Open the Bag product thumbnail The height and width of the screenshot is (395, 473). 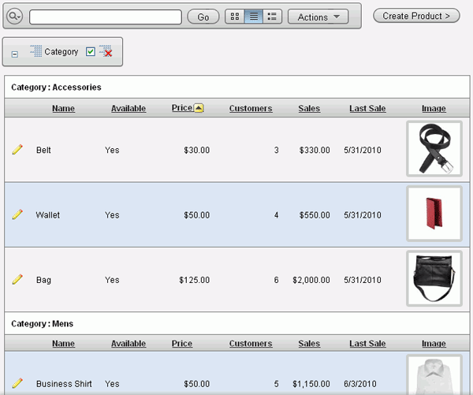[x=434, y=278]
